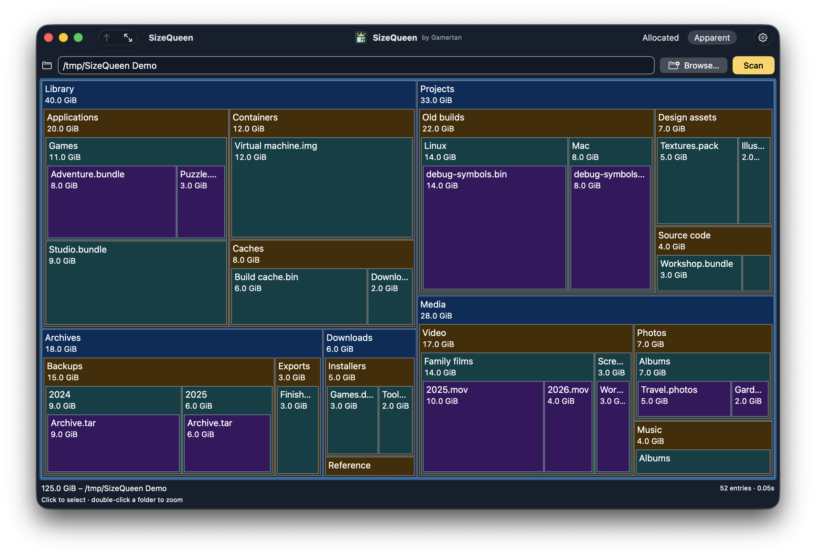Click the SizeQueen crown app icon
This screenshot has width=816, height=557.
[x=360, y=37]
